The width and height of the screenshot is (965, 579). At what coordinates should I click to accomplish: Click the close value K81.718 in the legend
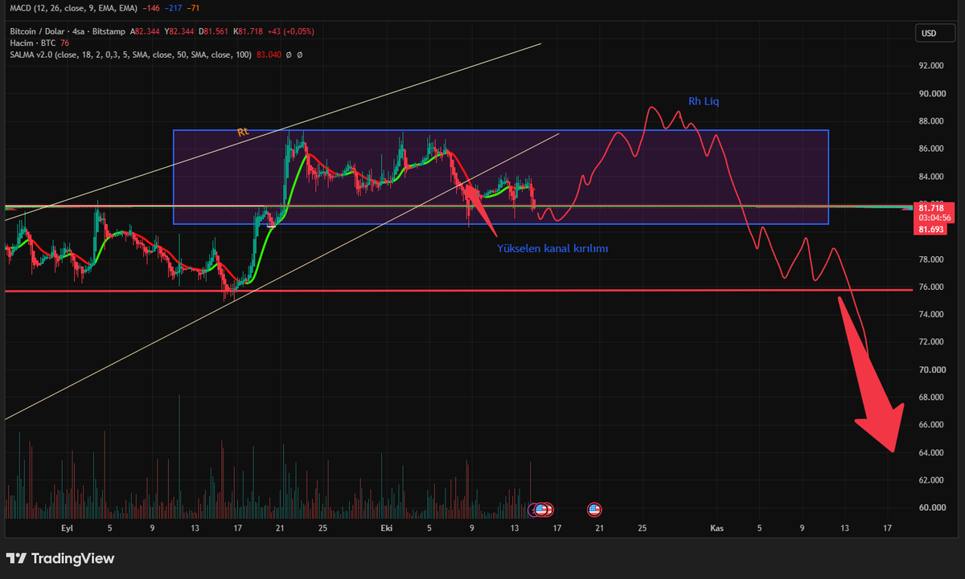pos(248,31)
